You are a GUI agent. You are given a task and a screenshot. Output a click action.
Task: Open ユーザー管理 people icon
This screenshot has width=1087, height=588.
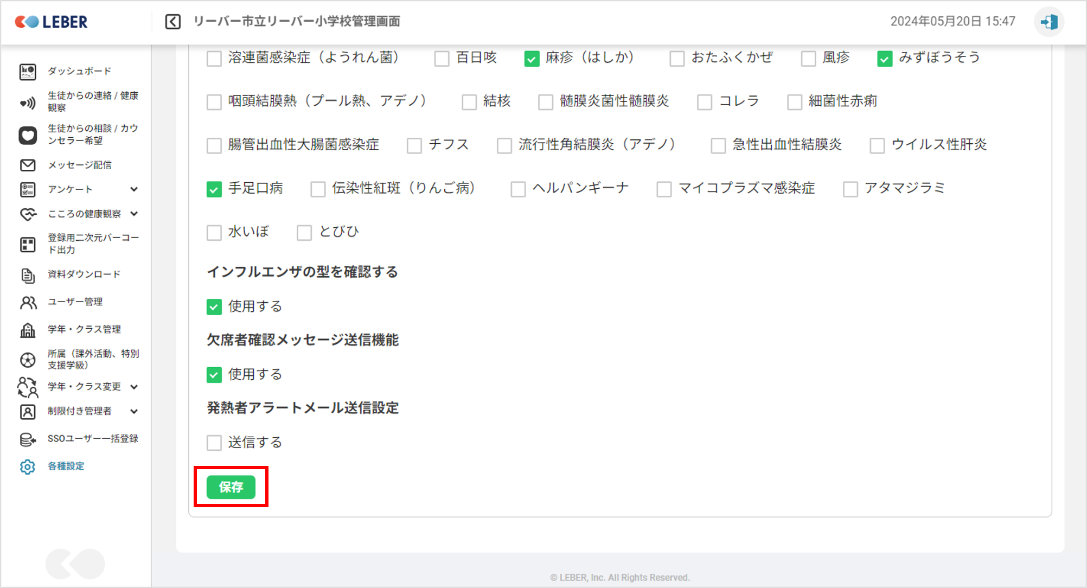click(28, 302)
